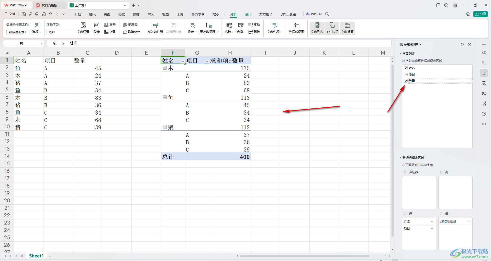The image size is (491, 261).
Task: Switch to the 找稻壳模板 window tab
Action: 49,5
